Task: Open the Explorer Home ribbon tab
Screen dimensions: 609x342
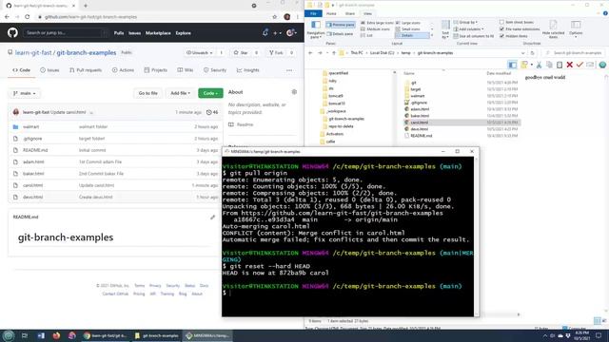Action: 331,13
